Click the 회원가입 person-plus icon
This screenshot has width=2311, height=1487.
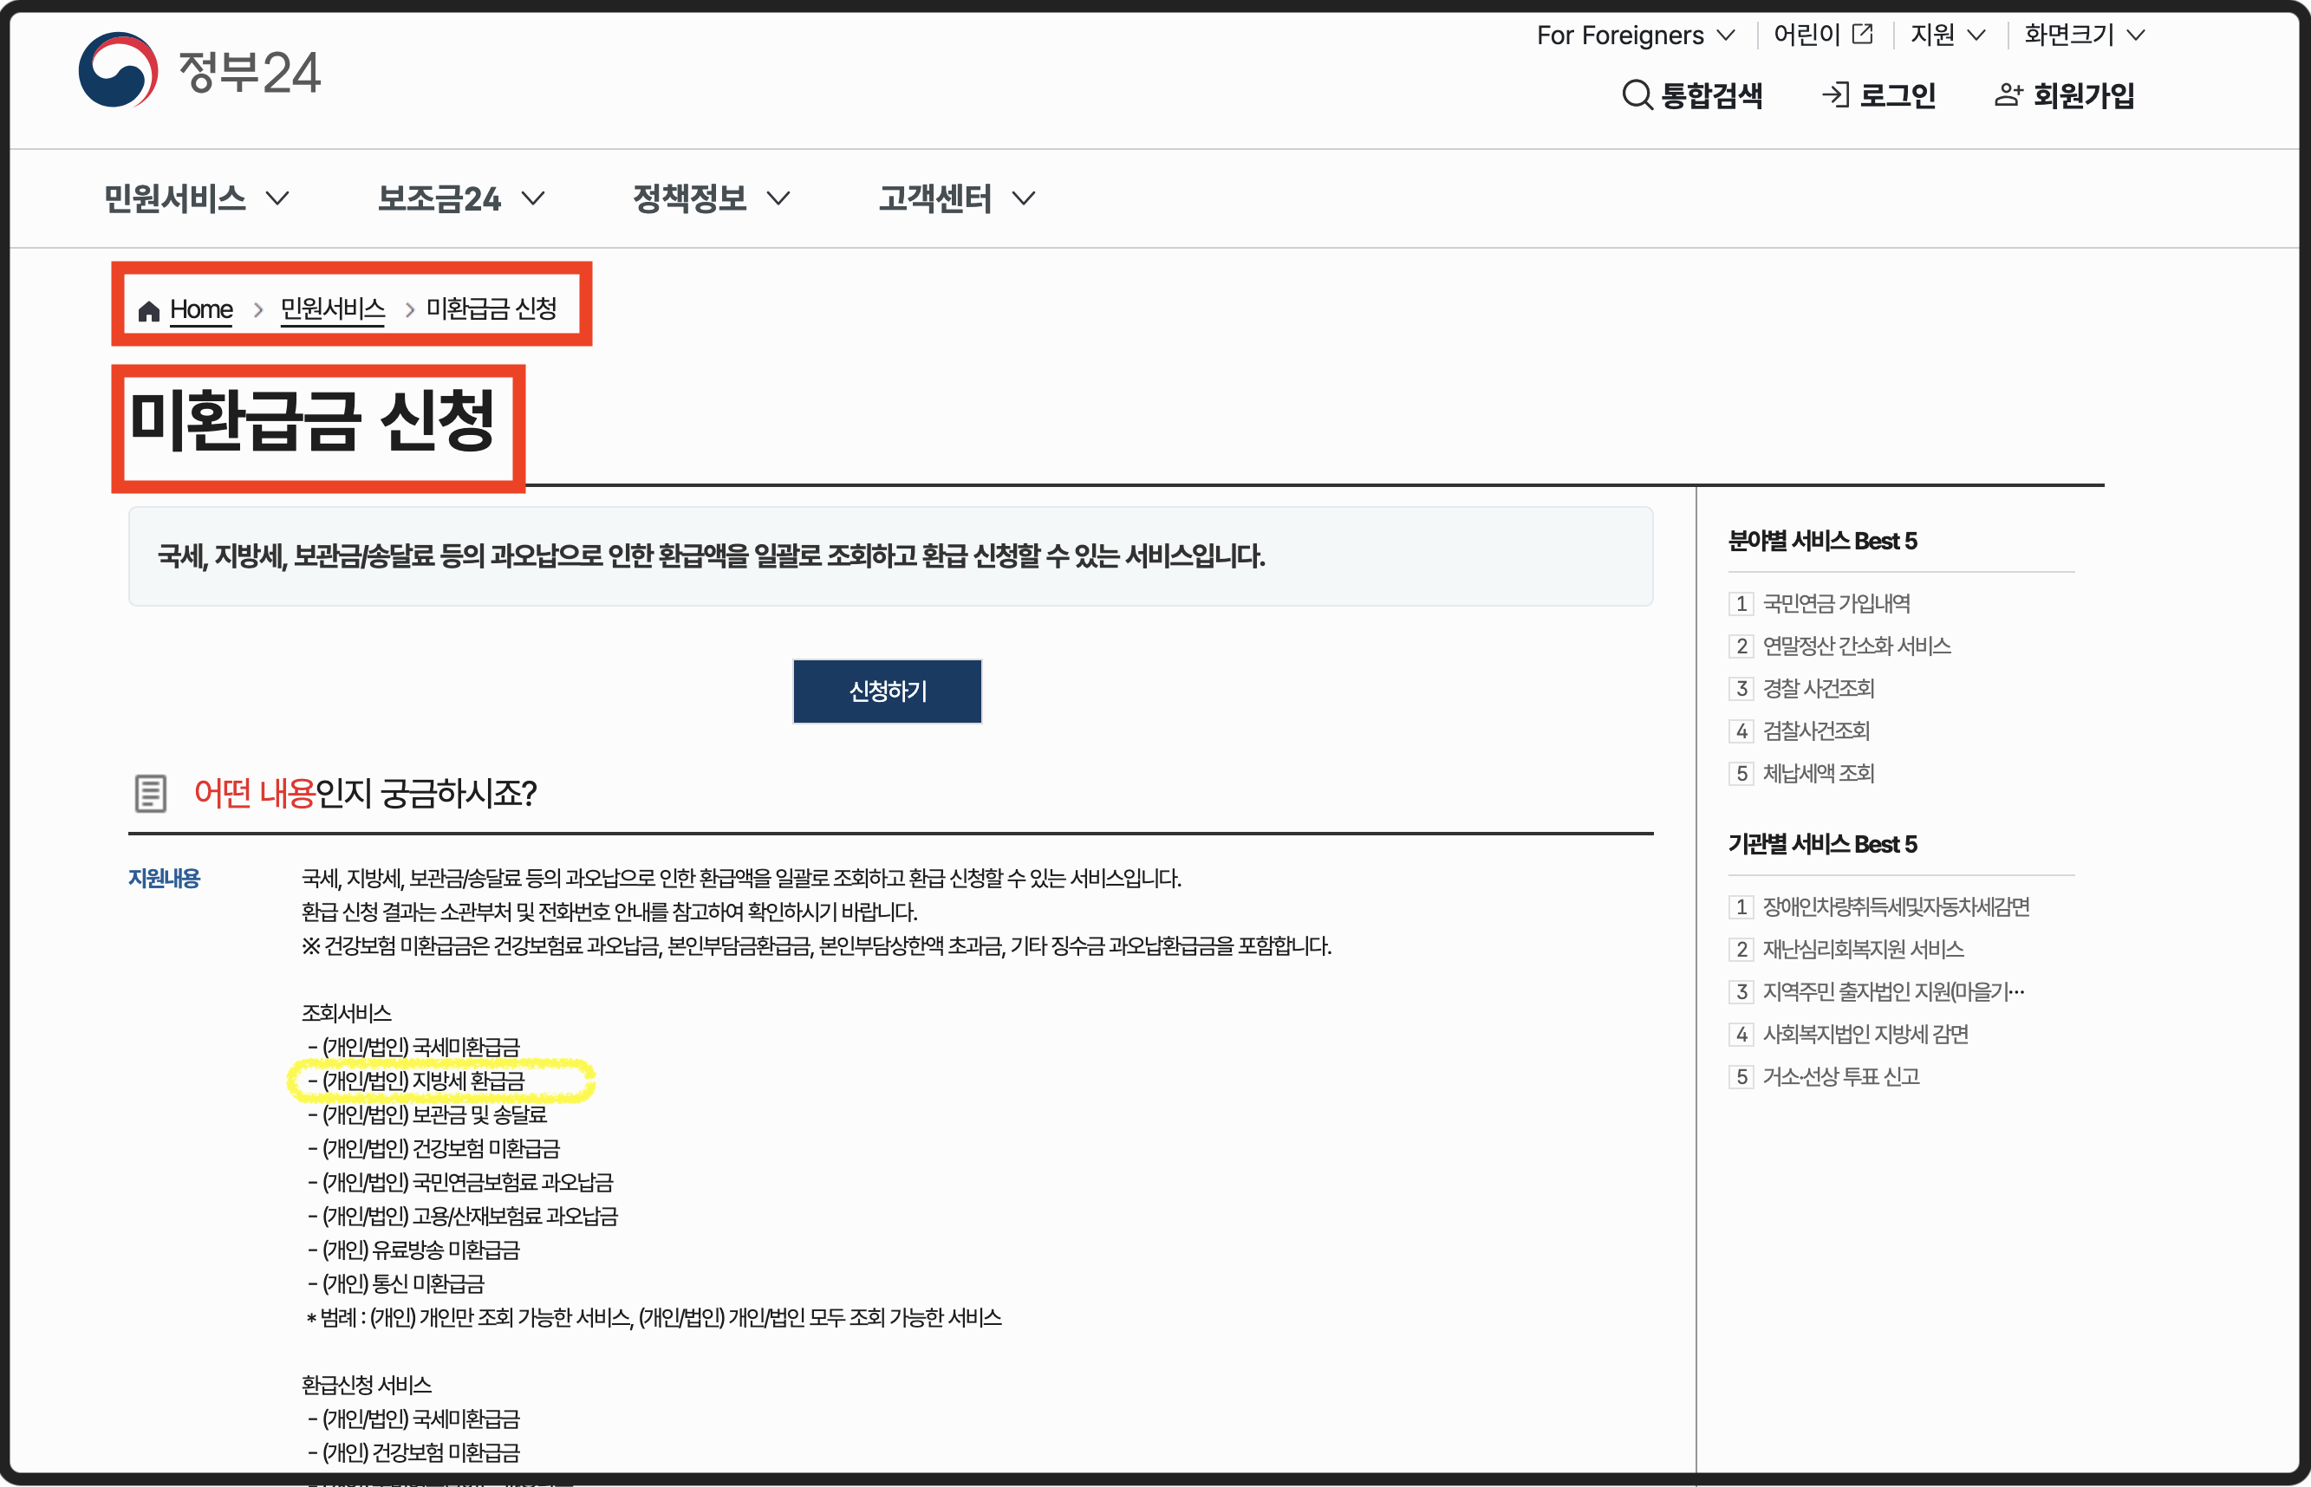pyautogui.click(x=2008, y=94)
